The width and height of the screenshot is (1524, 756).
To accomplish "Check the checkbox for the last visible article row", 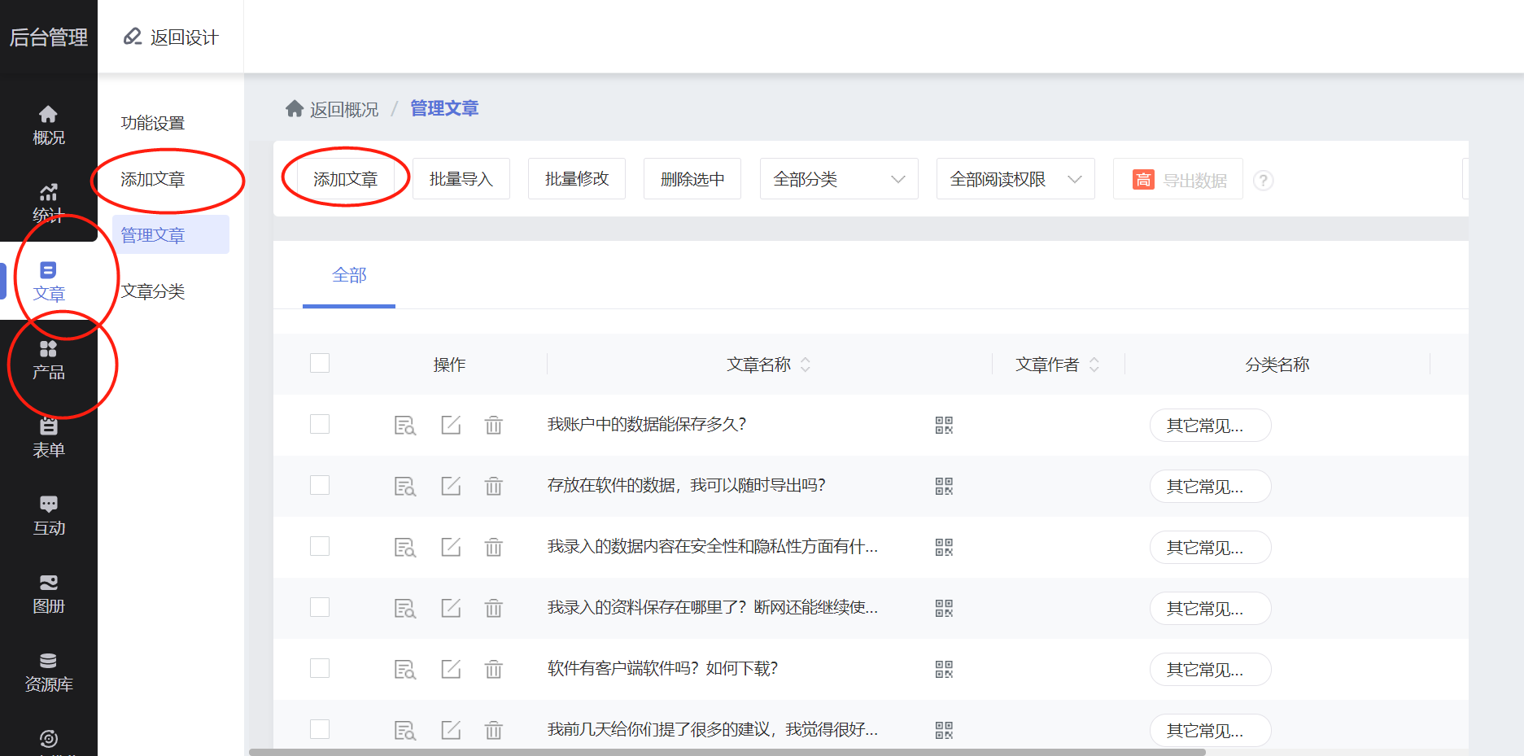I will coord(319,730).
